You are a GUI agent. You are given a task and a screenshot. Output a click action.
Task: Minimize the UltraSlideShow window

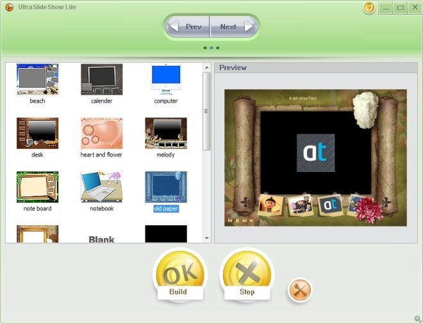tap(386, 8)
